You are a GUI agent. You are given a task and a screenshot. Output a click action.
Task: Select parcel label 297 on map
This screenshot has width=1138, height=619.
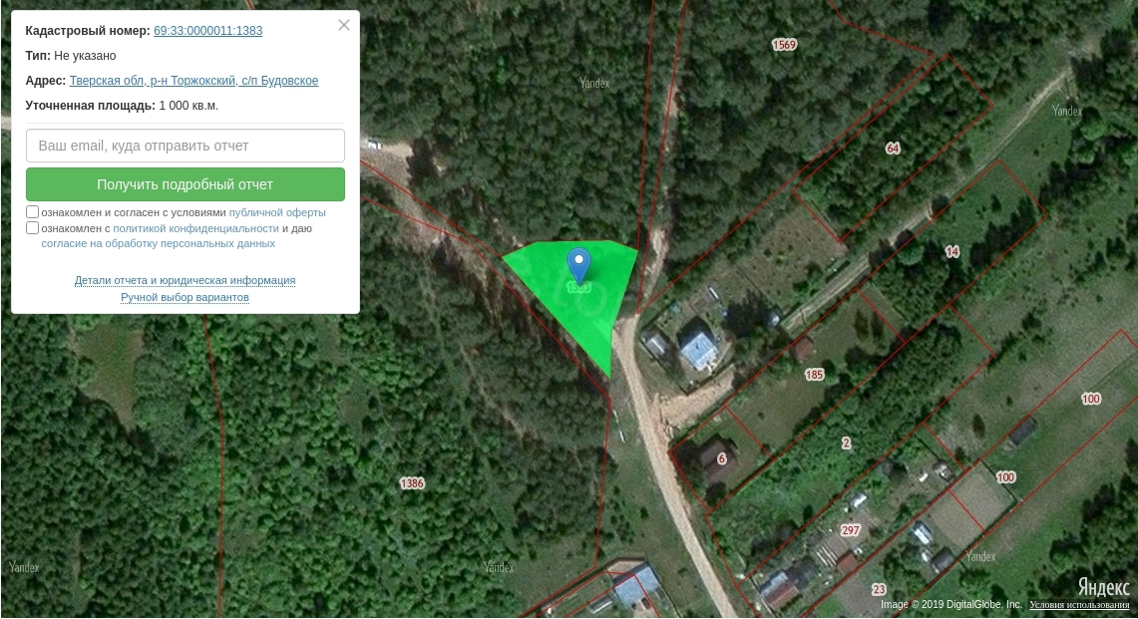pos(850,530)
